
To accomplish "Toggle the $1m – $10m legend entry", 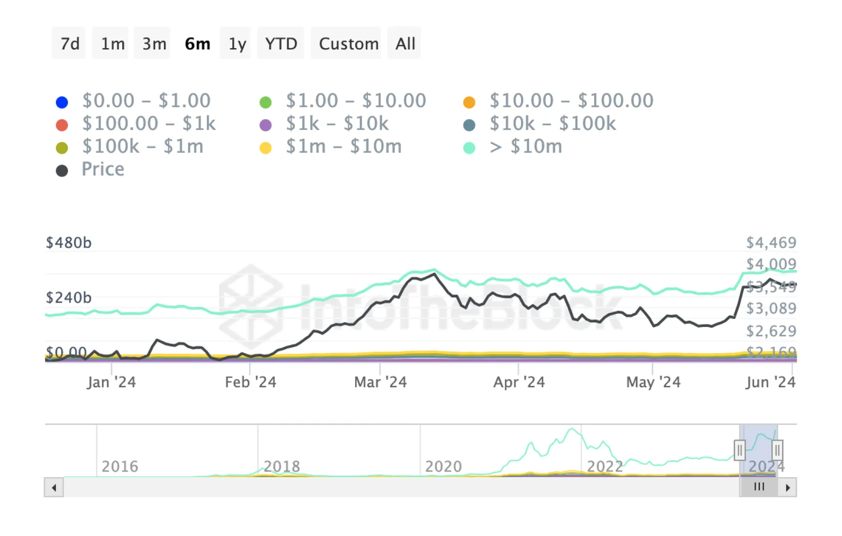I will (x=330, y=147).
